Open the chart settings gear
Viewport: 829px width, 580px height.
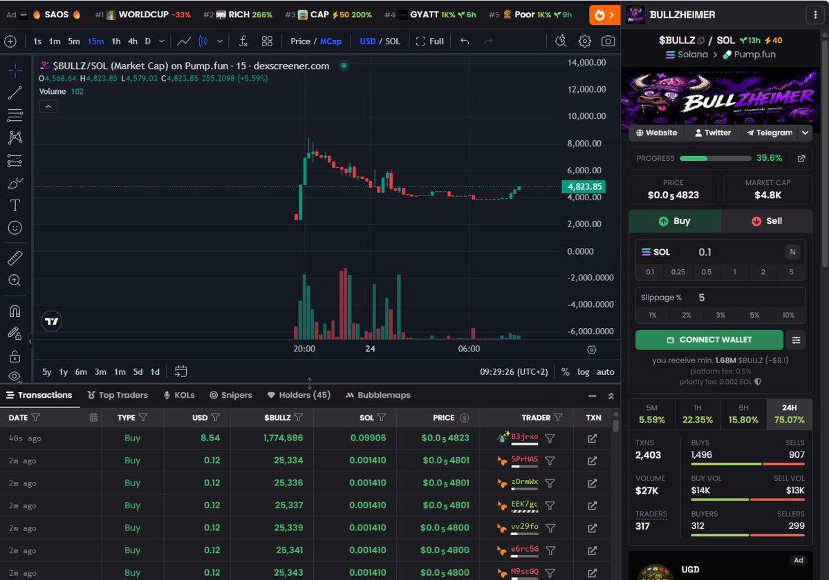(584, 41)
